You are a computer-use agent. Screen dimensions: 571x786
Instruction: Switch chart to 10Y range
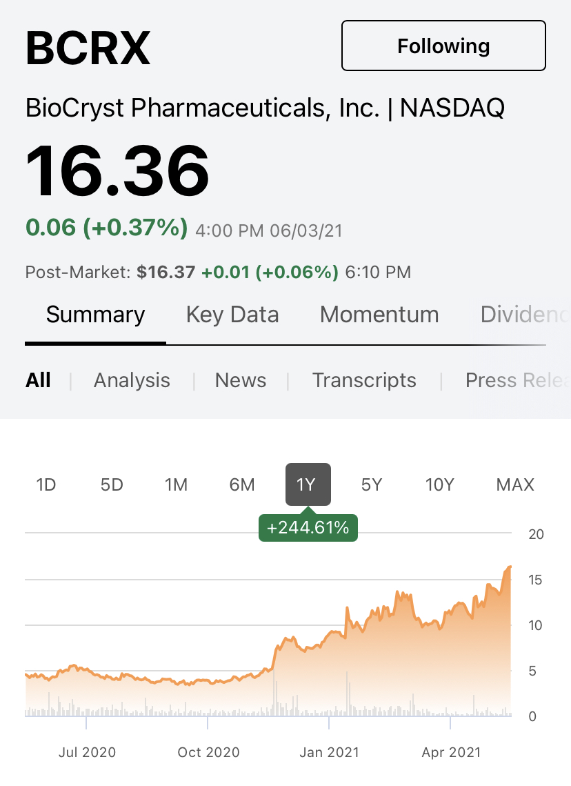tap(439, 484)
